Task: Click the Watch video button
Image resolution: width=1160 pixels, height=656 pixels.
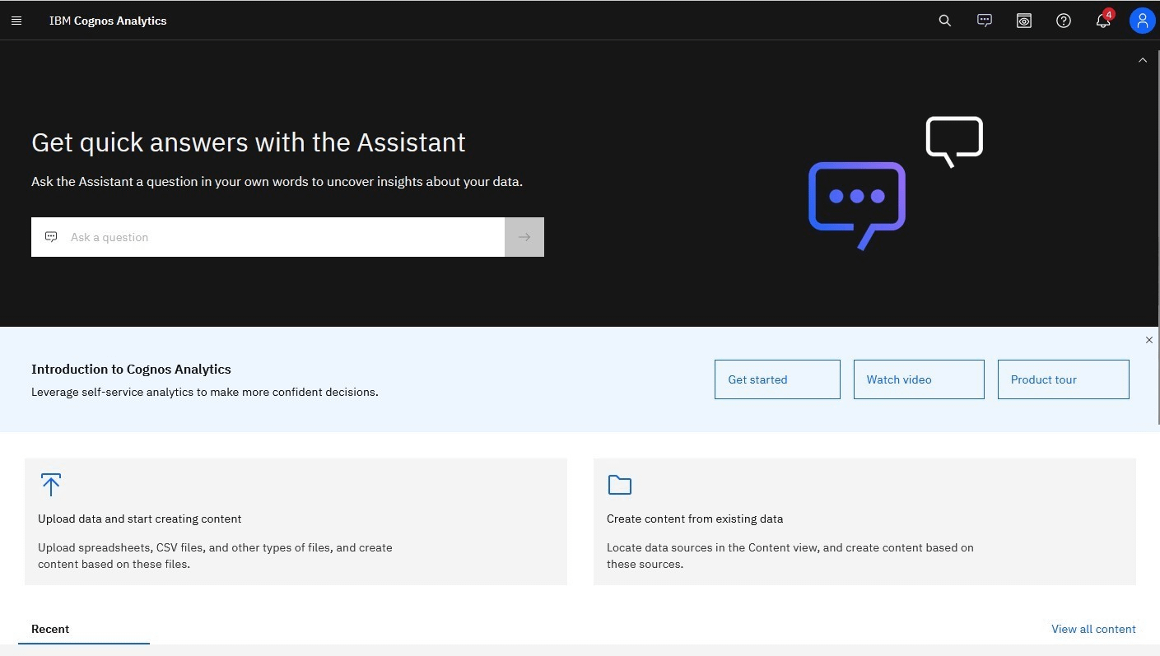Action: [919, 379]
